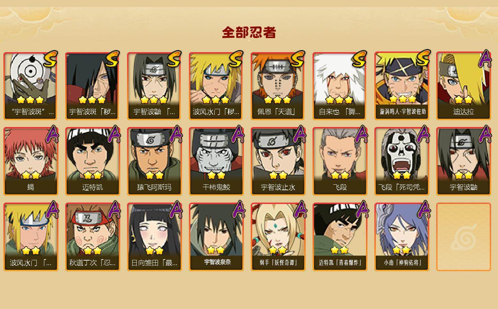Choose the 飞段「死司凭…」 masked ninja card
This screenshot has width=498, height=309.
point(402,161)
